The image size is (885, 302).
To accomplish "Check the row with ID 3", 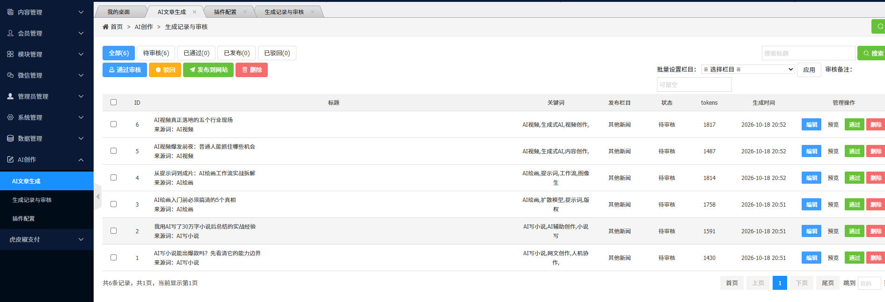I will click(x=113, y=204).
